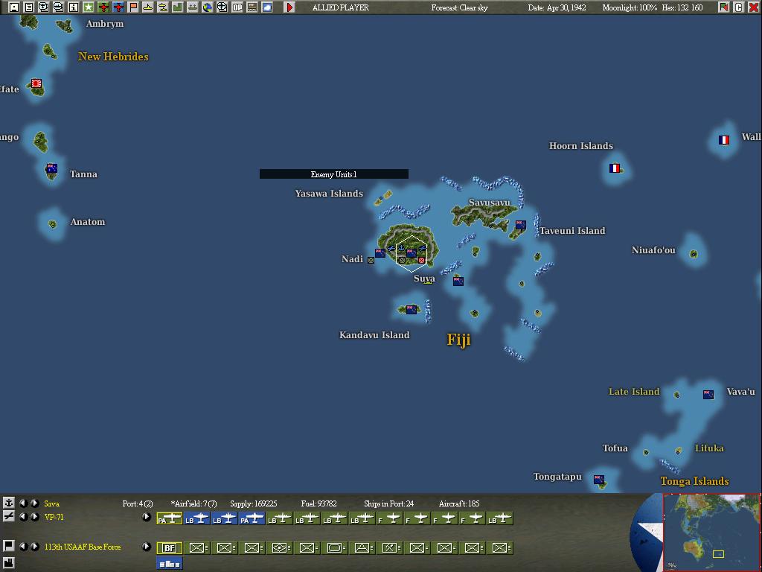Image resolution: width=762 pixels, height=572 pixels.
Task: Click the 'Fuel: 93782' value
Action: coord(318,503)
